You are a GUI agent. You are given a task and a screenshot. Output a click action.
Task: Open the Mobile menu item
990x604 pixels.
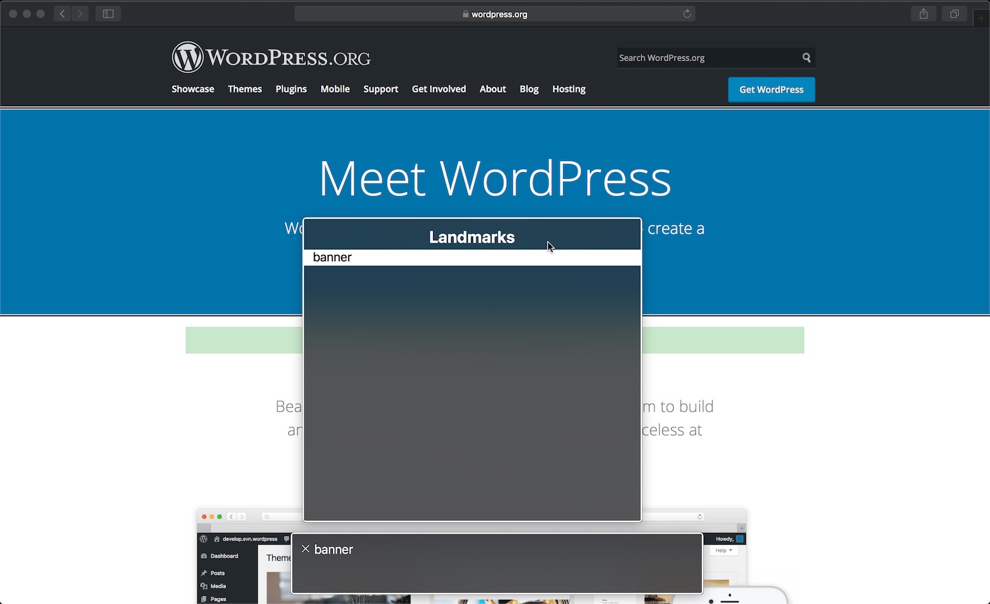[x=335, y=89]
